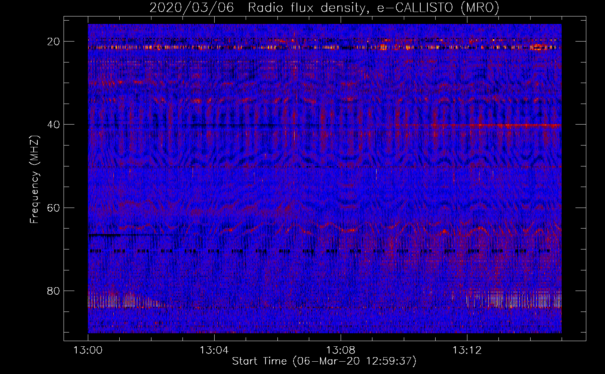Click the plot title '2020/03/06 Radio flux density'
This screenshot has height=374, width=605.
click(x=324, y=8)
